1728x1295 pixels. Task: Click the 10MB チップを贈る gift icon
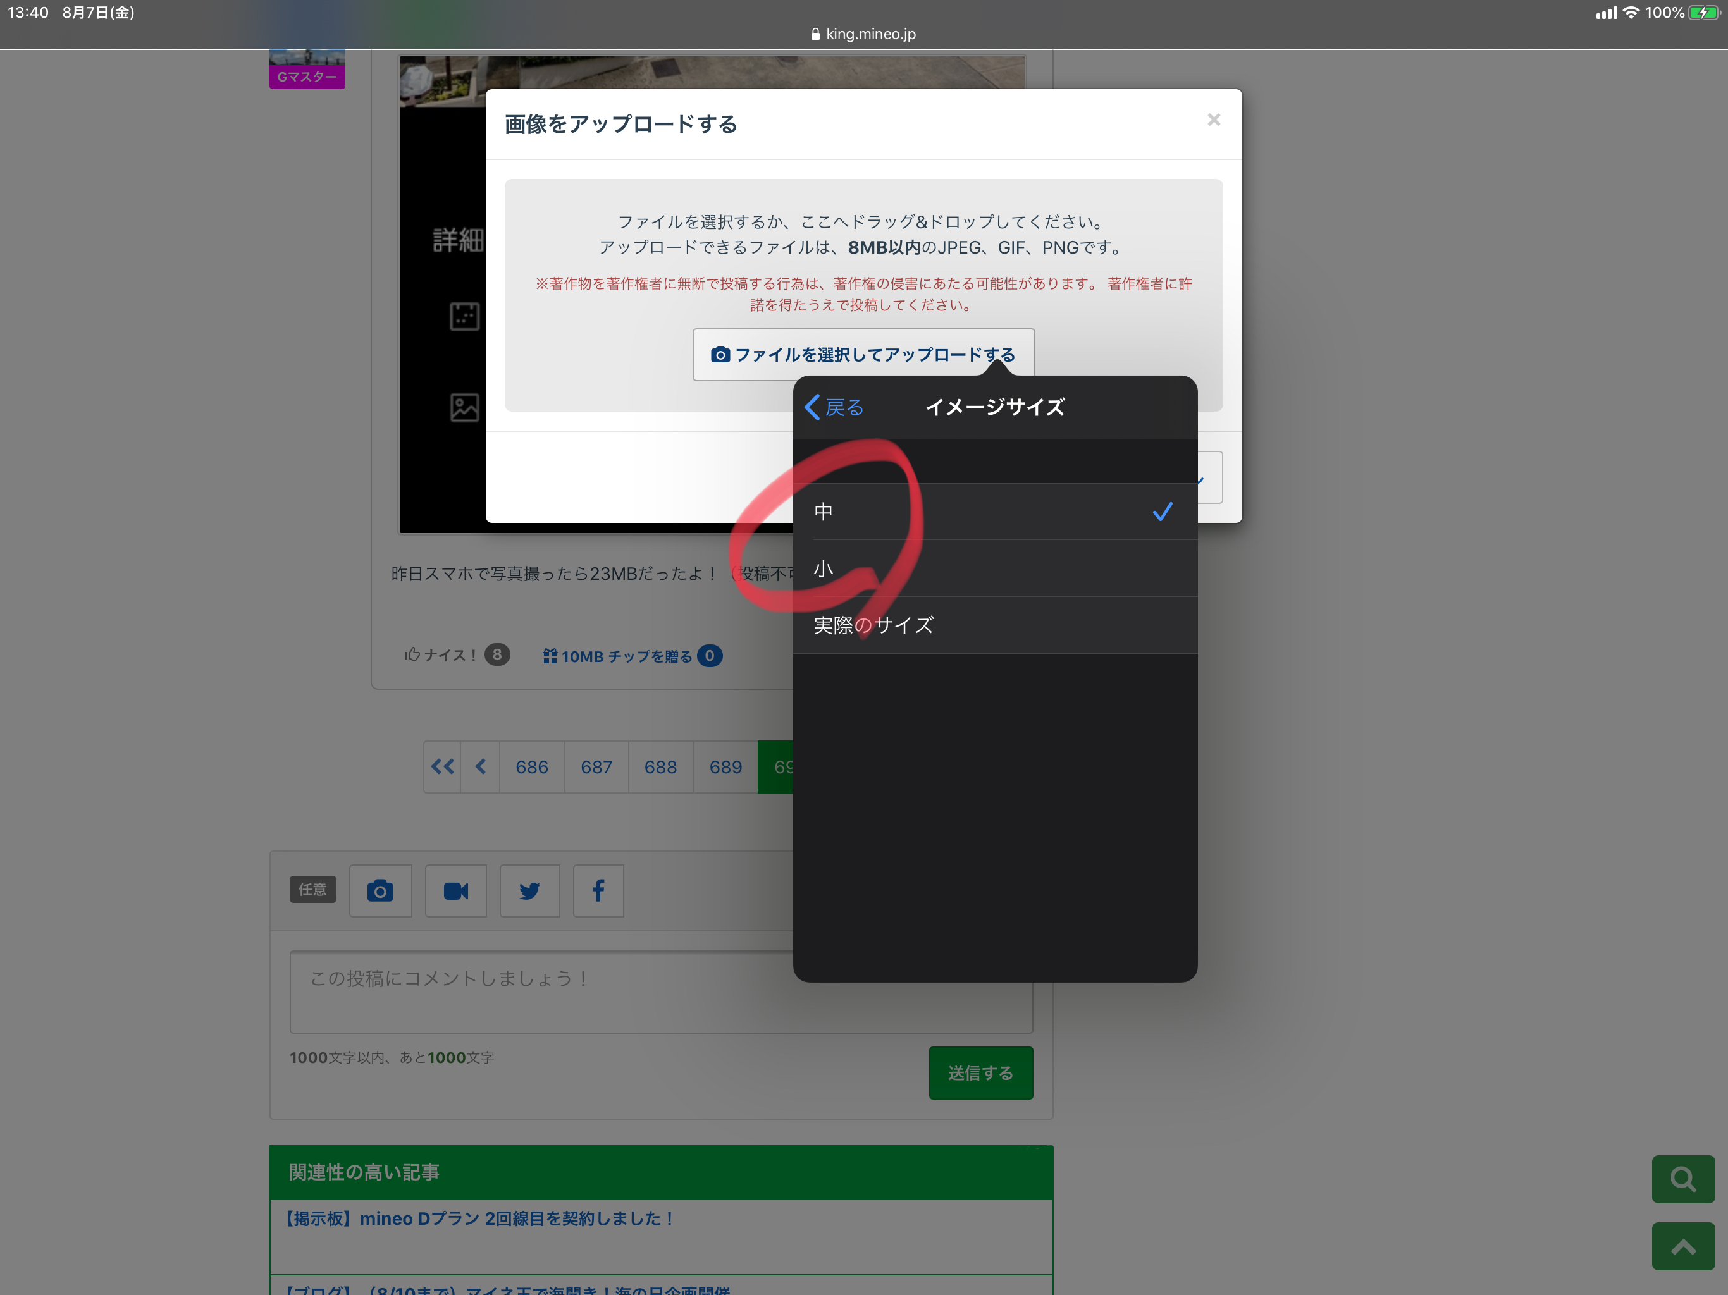pos(550,656)
